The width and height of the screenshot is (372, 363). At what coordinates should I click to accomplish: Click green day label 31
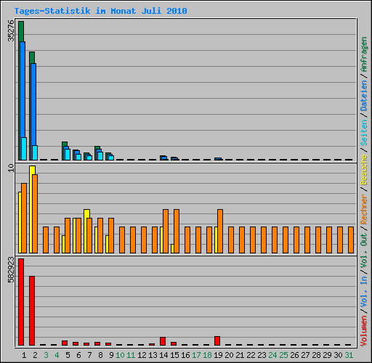click(x=349, y=355)
